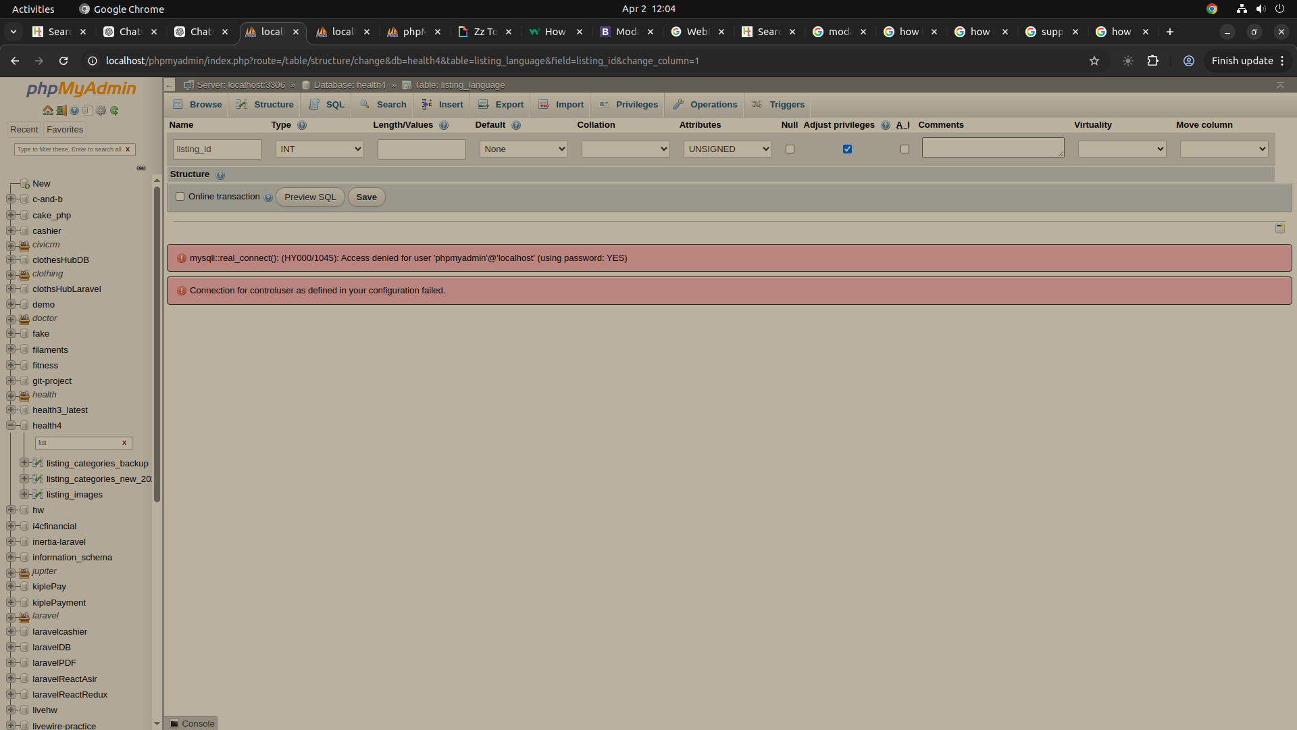Image resolution: width=1297 pixels, height=730 pixels.
Task: Click the phpMyAdmin home icon
Action: point(47,110)
